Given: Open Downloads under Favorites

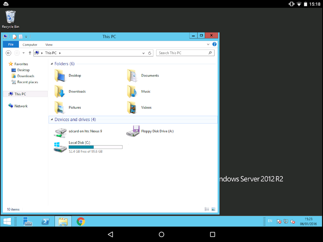Looking at the screenshot, I should pyautogui.click(x=23, y=76).
